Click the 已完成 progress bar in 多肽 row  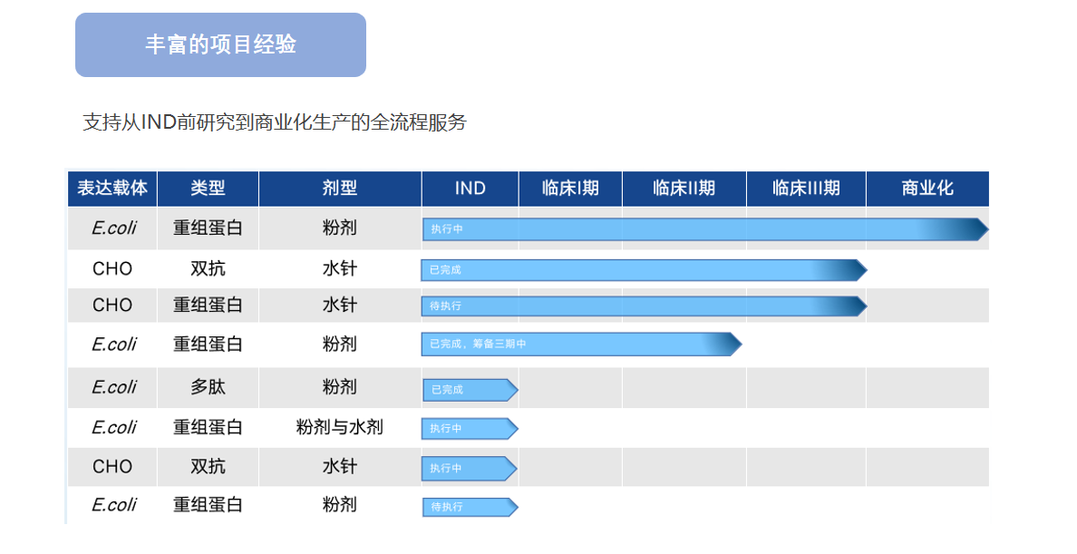tap(469, 390)
